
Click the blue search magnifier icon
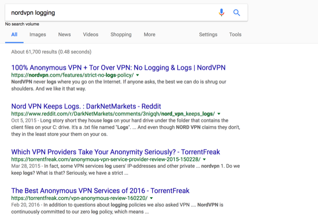pos(236,12)
